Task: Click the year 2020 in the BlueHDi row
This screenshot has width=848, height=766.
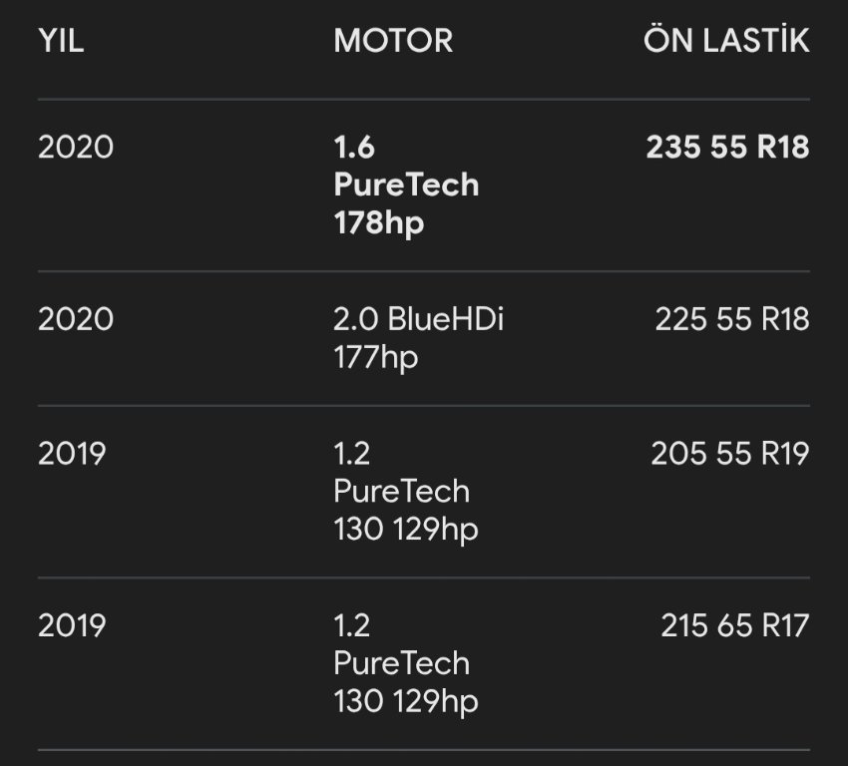Action: tap(76, 319)
